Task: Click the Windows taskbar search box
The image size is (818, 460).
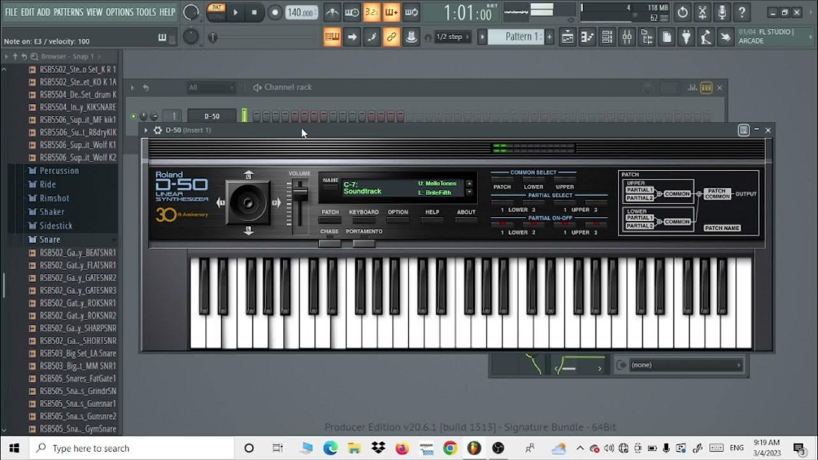Action: pyautogui.click(x=131, y=448)
